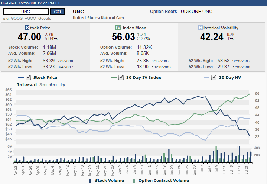This screenshot has height=184, width=267.
Task: Click the Jul 21 date label on chart axis
Action: (247, 170)
